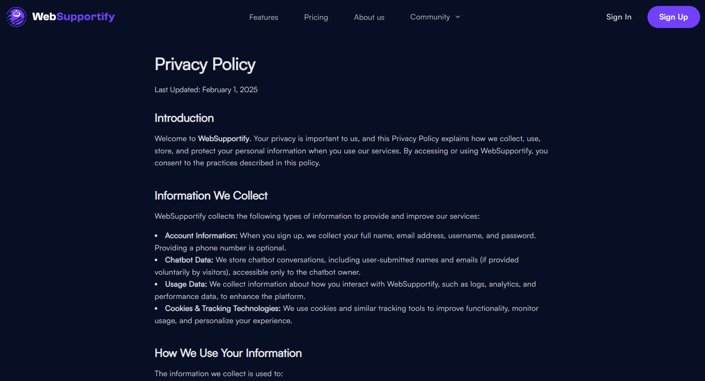Click the Account Information bullet label
Image resolution: width=705 pixels, height=381 pixels.
coord(201,235)
